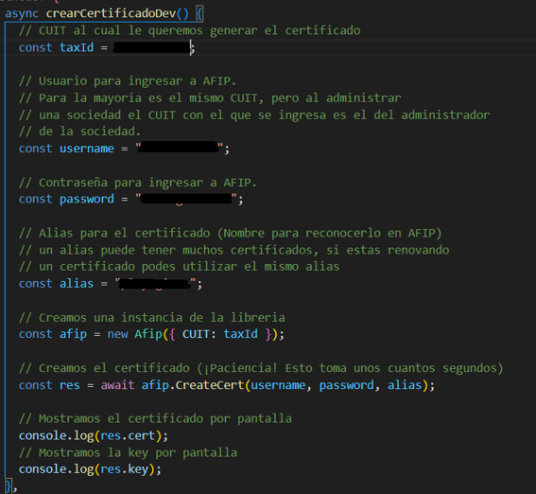Click the comment 'un certificado podes utilizar el mismo alias'

pos(179,267)
